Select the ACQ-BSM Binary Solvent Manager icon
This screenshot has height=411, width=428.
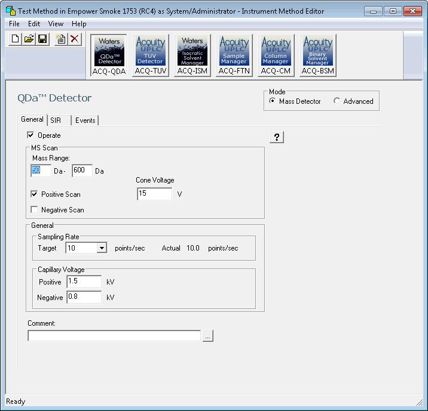(317, 55)
